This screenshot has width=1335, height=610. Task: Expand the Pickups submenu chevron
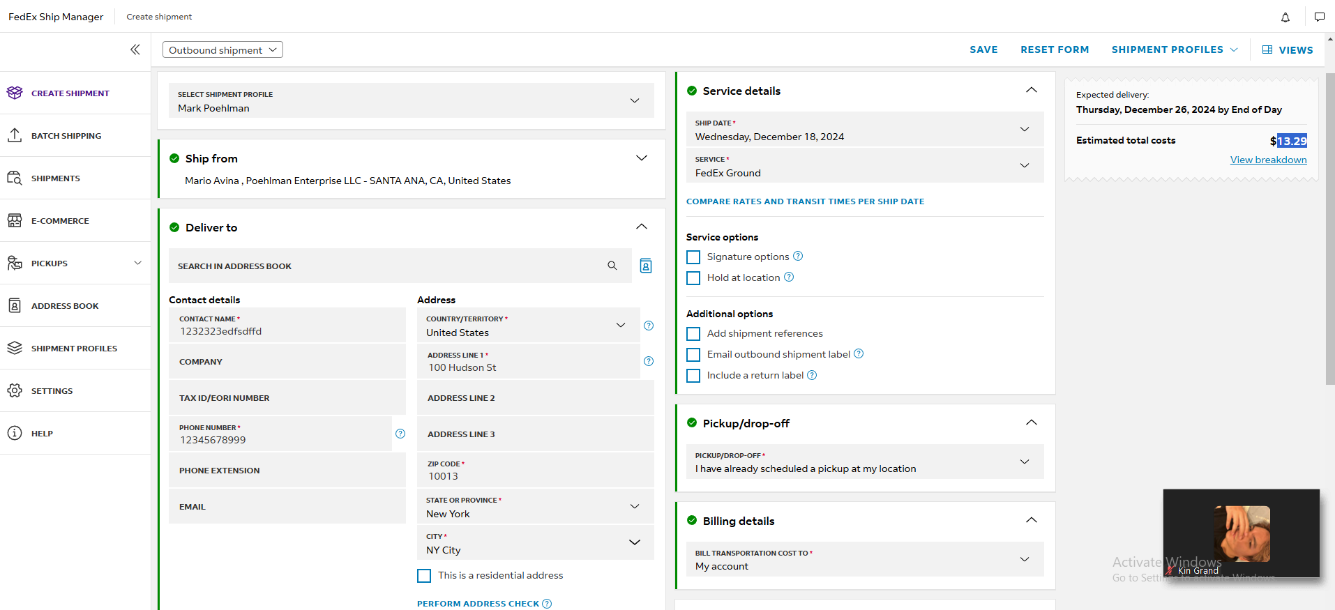137,263
